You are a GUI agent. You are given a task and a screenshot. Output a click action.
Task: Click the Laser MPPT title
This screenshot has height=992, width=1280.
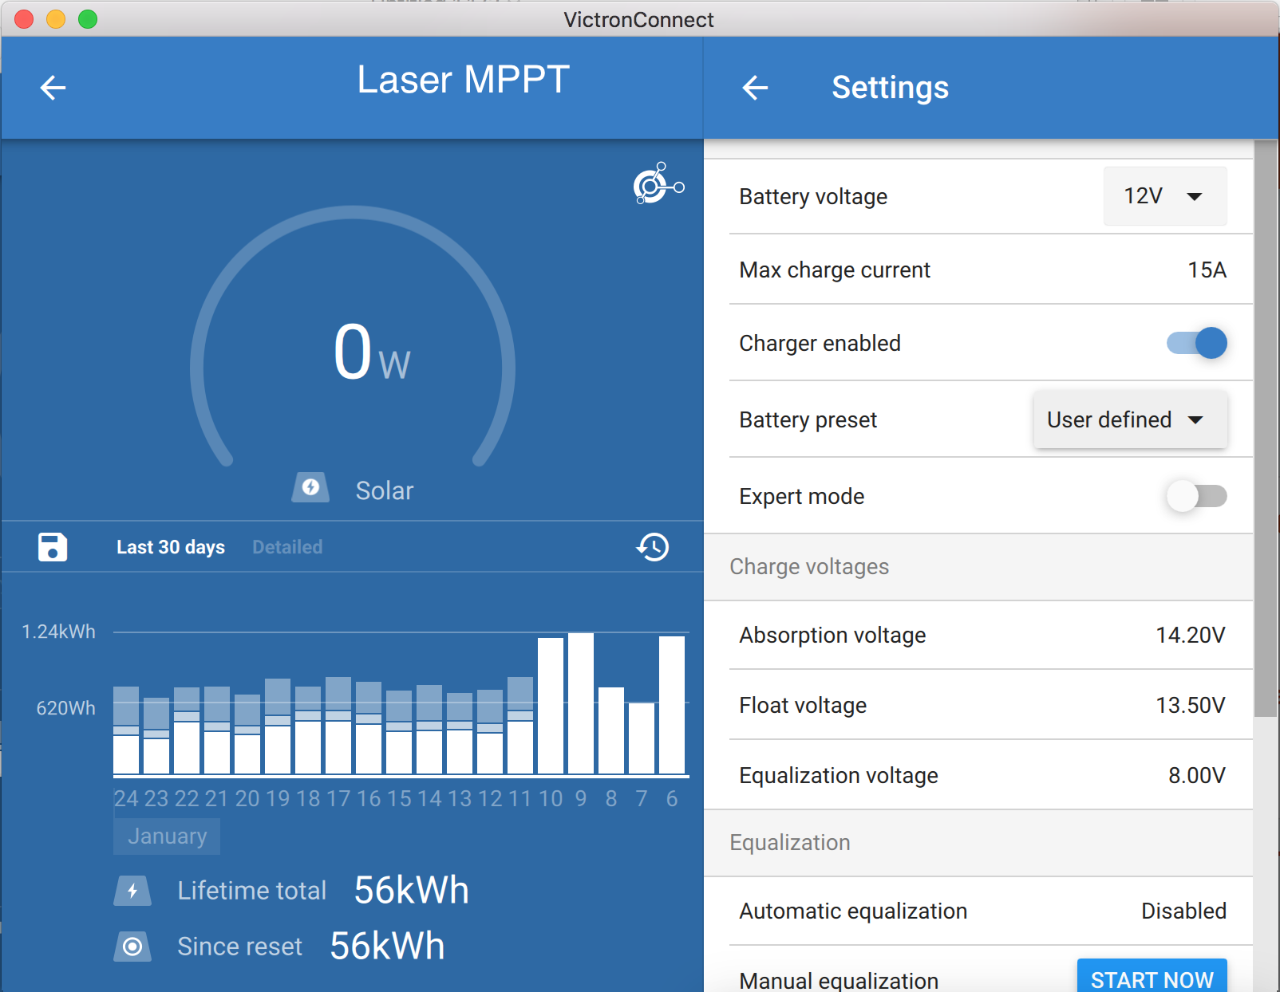tap(463, 80)
